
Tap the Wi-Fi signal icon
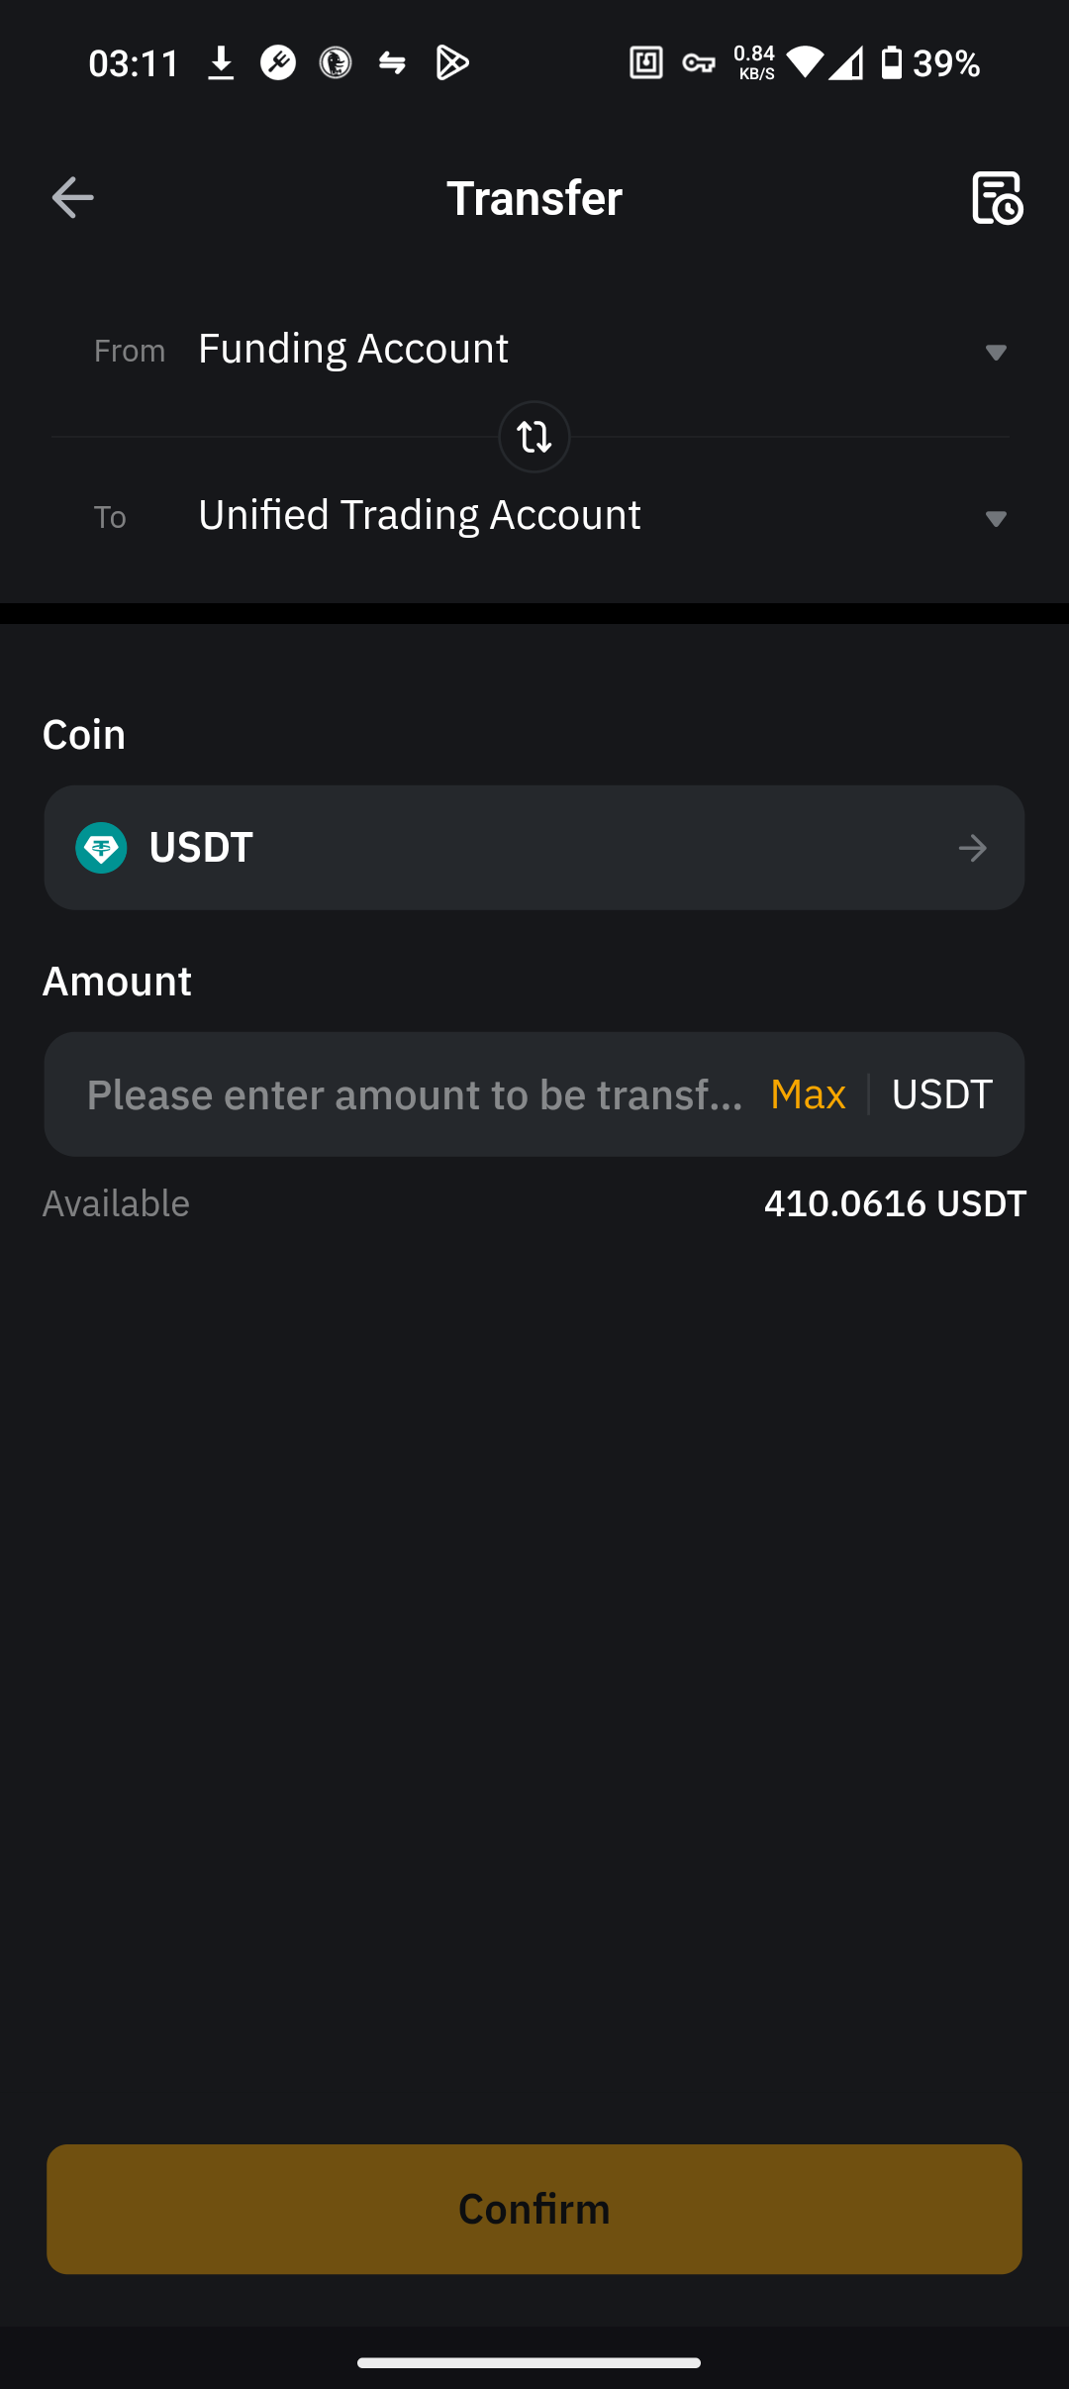click(x=806, y=63)
